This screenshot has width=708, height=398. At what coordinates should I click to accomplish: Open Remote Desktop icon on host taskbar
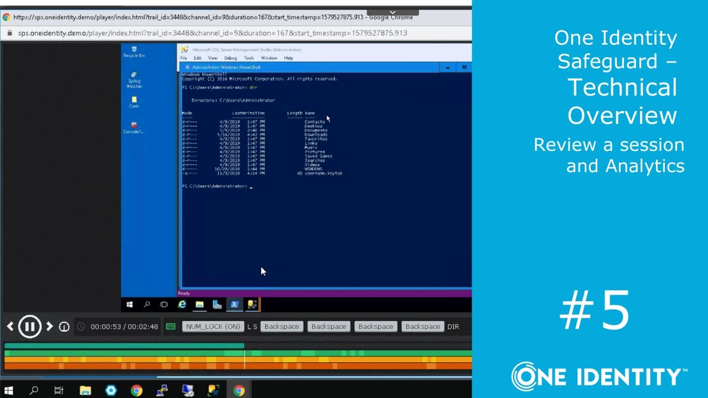(x=188, y=391)
